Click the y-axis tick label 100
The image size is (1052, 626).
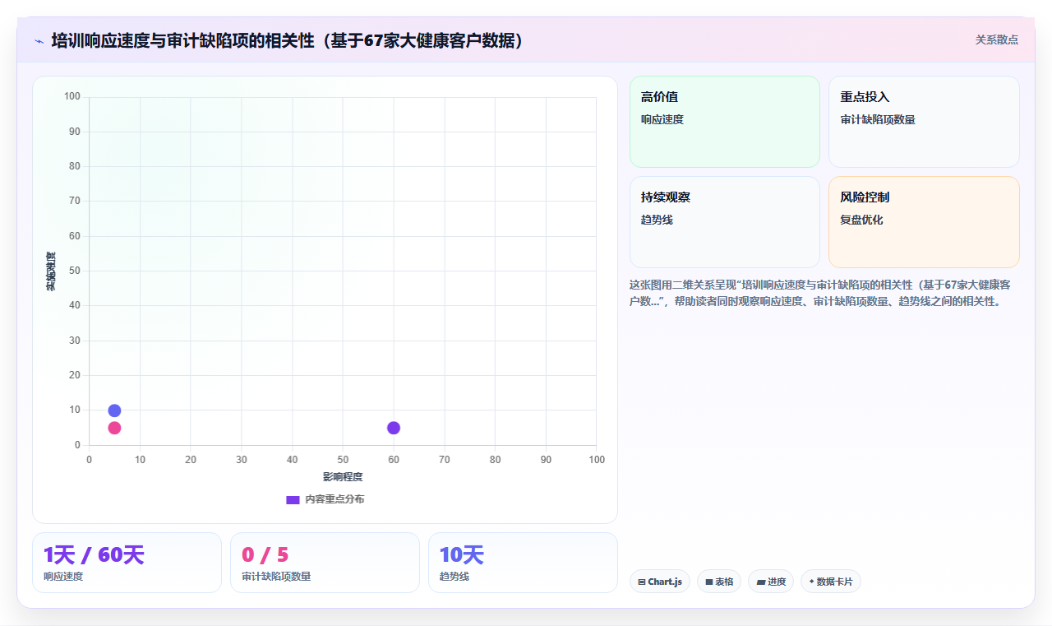click(x=72, y=97)
